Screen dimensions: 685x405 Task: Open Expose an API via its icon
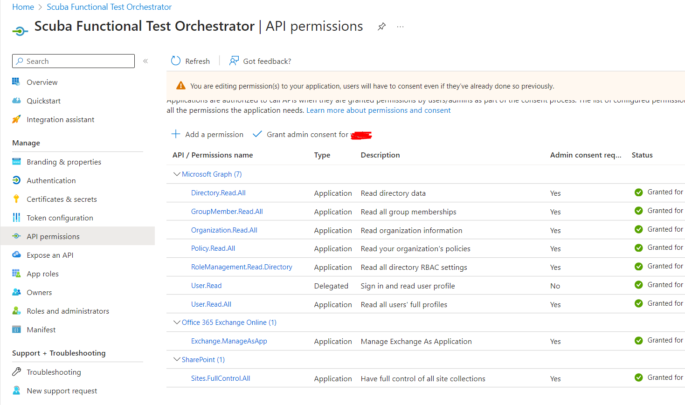pos(17,255)
